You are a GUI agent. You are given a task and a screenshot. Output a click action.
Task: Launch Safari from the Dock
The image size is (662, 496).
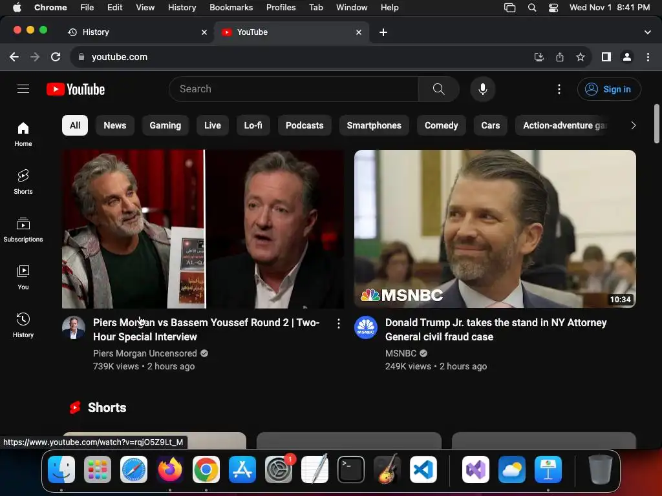tap(134, 470)
